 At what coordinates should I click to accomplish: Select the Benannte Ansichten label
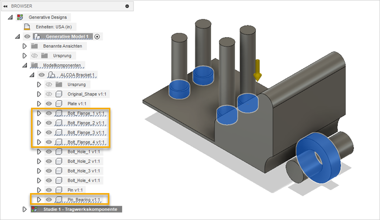63,46
